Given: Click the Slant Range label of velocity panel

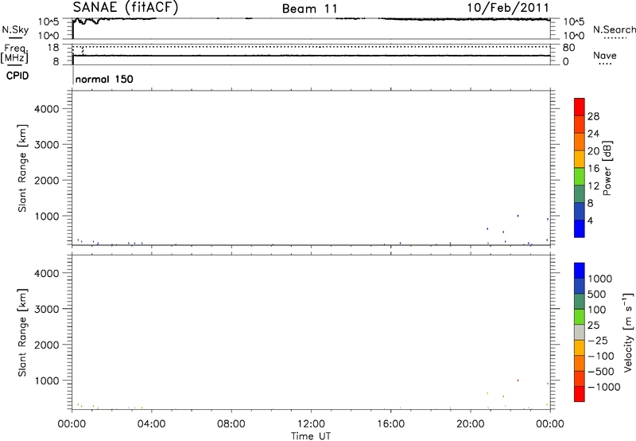Looking at the screenshot, I should (22, 333).
